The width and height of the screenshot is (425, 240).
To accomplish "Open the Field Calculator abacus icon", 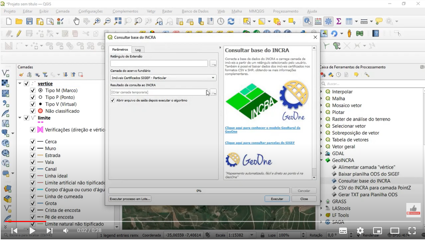I will 318,21.
